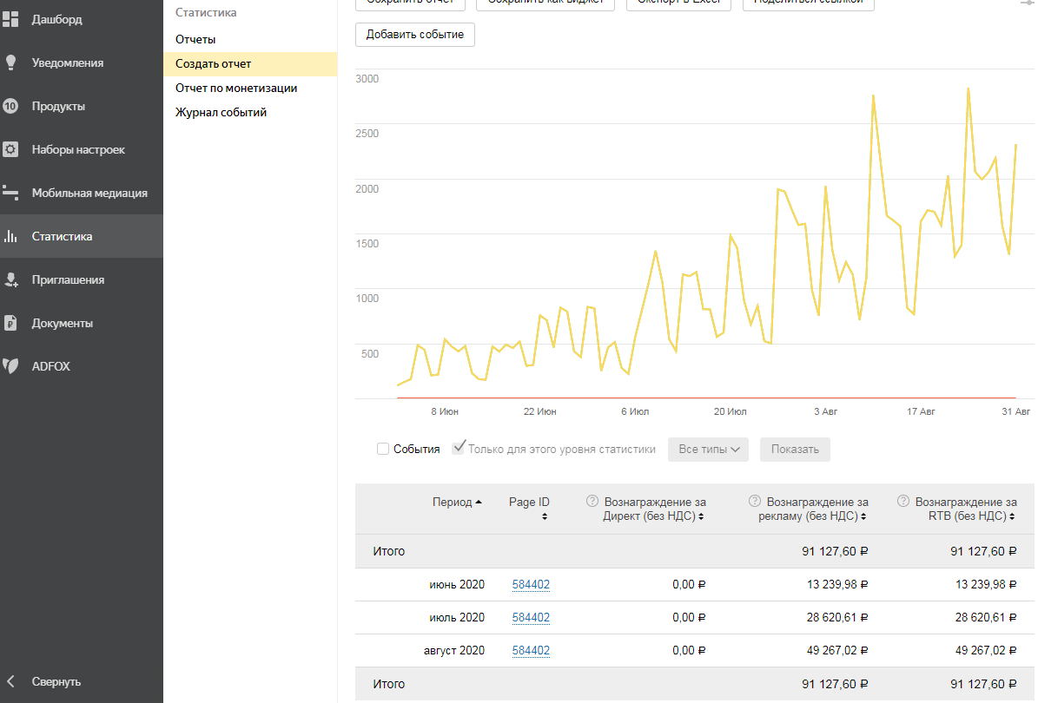Sort by Page ID column arrows

click(x=545, y=516)
